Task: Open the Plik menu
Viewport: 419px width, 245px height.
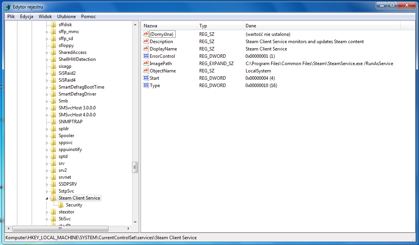Action: 11,17
